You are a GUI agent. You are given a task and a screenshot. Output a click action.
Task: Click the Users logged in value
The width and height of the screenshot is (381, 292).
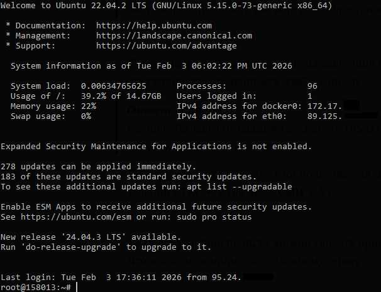(x=309, y=96)
